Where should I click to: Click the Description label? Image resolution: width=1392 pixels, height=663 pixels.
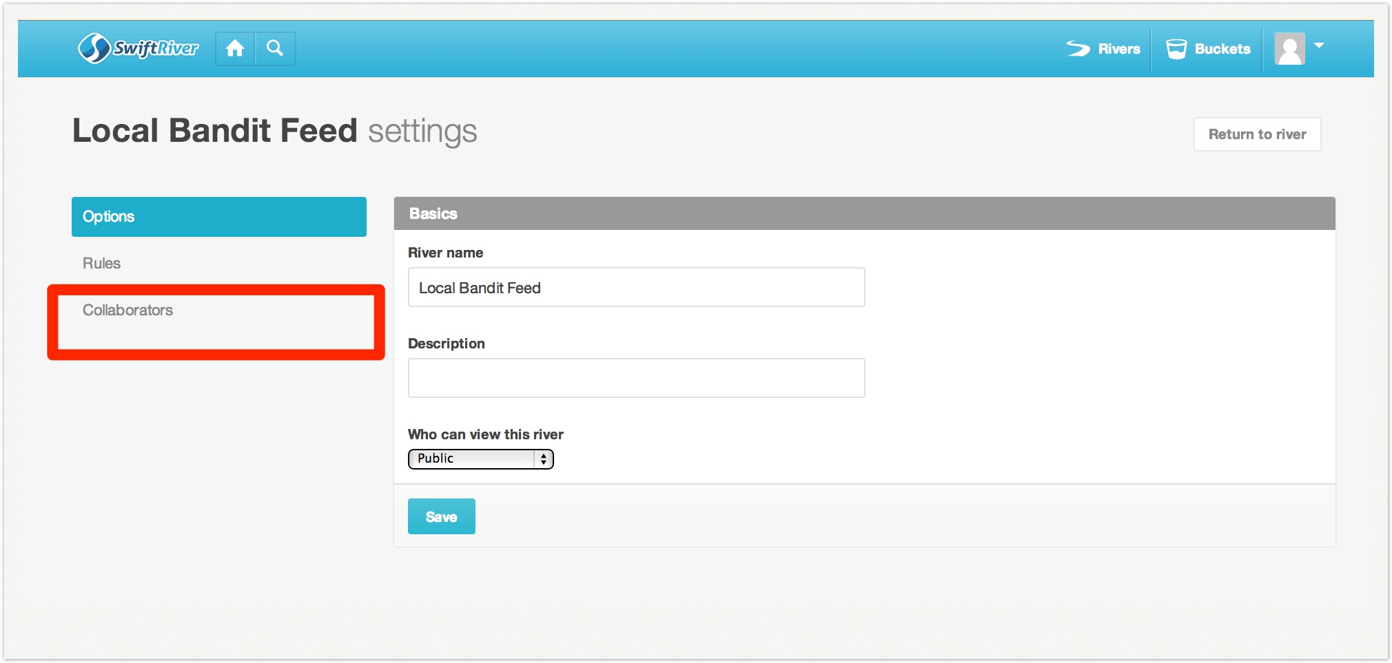446,344
